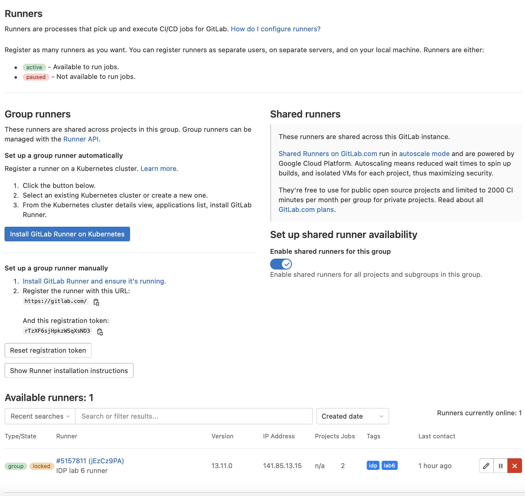Pause the IDP lab 6 runner

[x=500, y=466]
